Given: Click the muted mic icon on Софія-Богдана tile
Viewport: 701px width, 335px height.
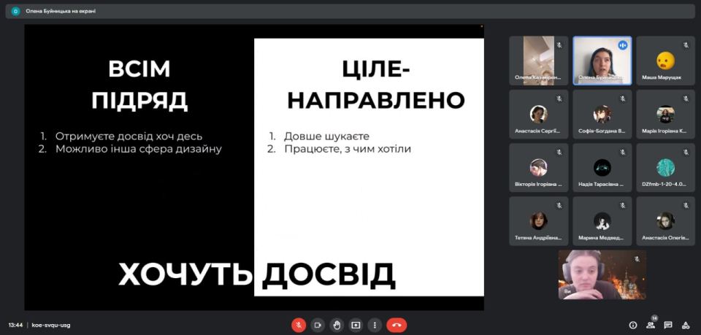Looking at the screenshot, I should point(622,99).
